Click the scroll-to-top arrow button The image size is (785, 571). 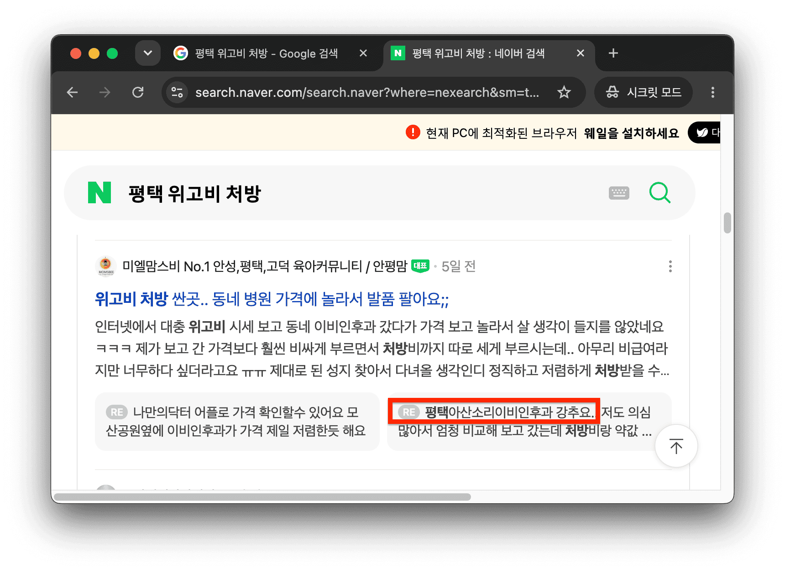[x=676, y=446]
